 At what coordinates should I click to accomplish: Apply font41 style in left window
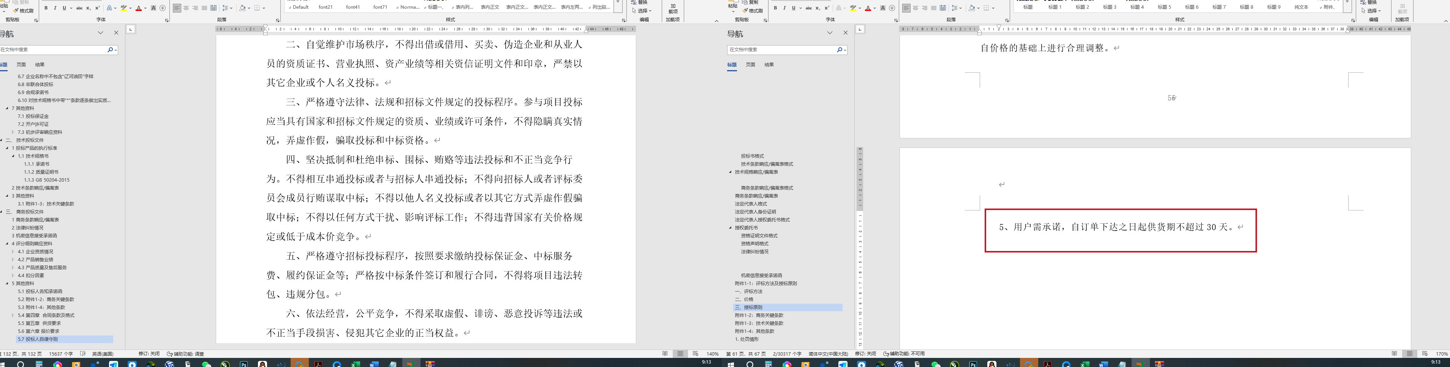pyautogui.click(x=353, y=7)
